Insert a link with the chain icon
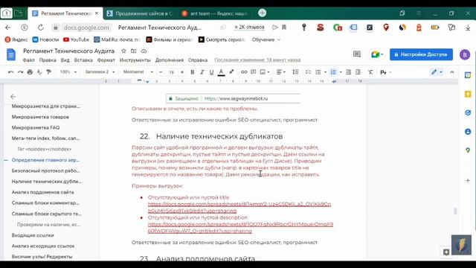 click(244, 72)
